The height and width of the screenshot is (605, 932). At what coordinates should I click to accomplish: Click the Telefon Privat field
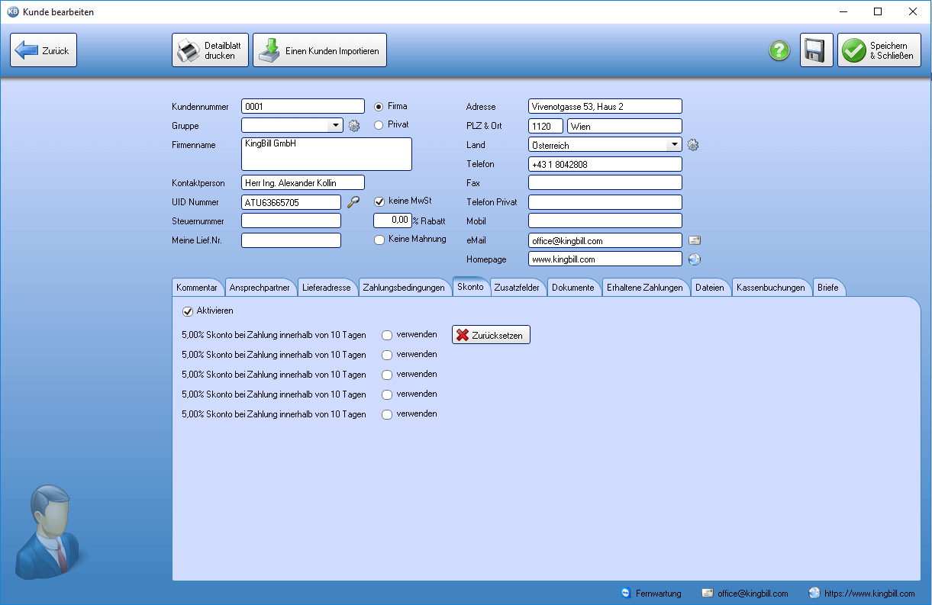pos(605,202)
